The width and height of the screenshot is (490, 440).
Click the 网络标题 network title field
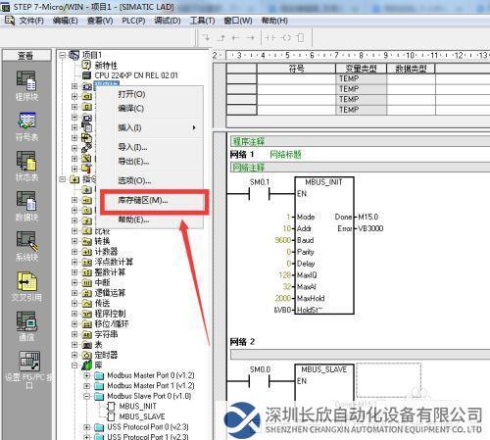click(285, 155)
